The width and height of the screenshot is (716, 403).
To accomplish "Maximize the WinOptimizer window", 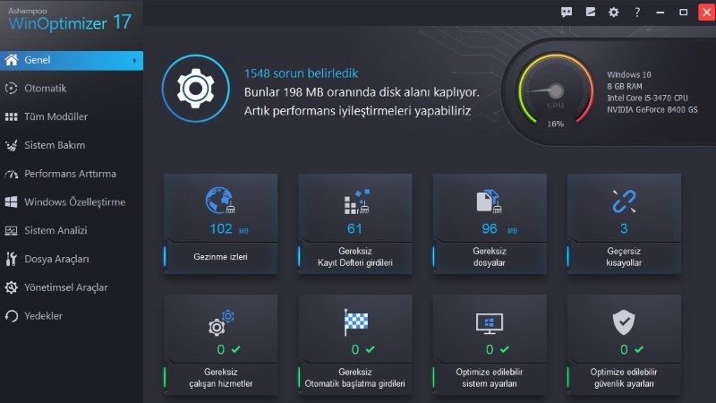I will pos(684,13).
